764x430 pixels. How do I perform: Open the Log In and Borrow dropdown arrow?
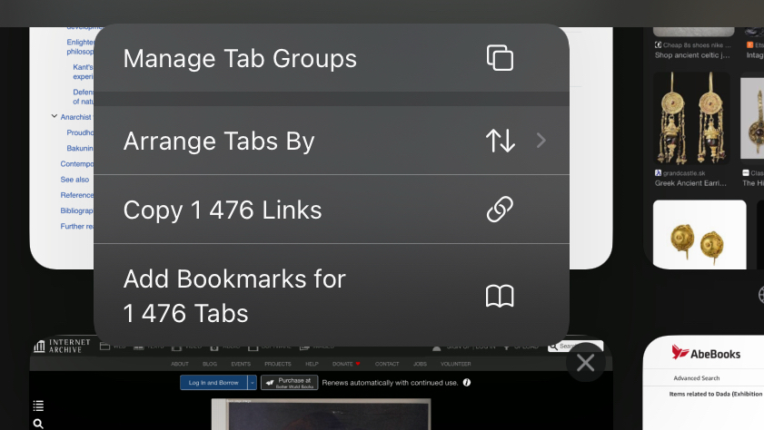[x=252, y=383]
